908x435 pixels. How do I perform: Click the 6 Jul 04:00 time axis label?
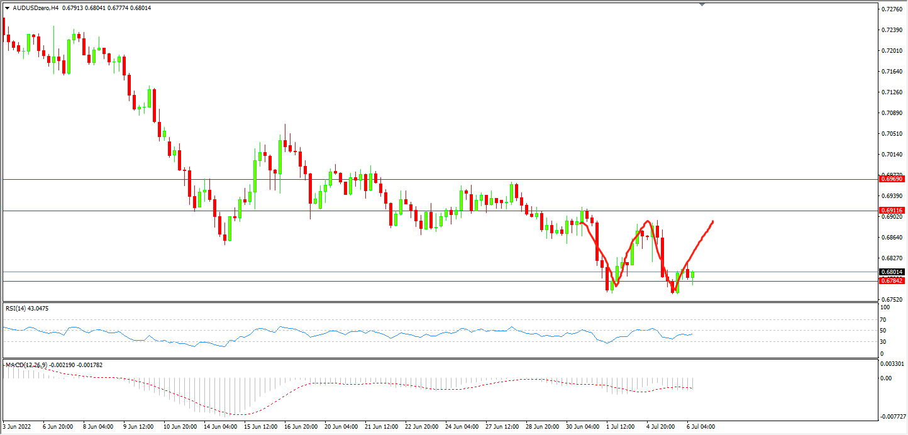coord(700,427)
